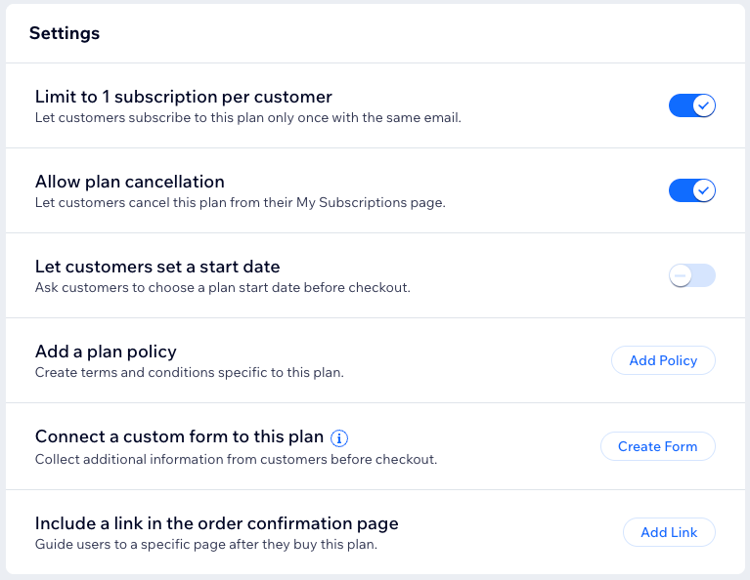Image resolution: width=750 pixels, height=580 pixels.
Task: Click the info icon beside custom form heading
Action: click(x=339, y=437)
